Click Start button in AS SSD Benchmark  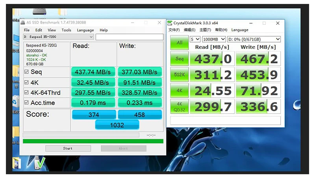pos(68,148)
